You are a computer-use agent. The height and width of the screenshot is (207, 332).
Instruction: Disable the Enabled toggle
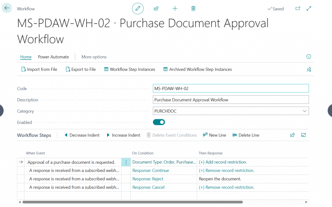[159, 122]
